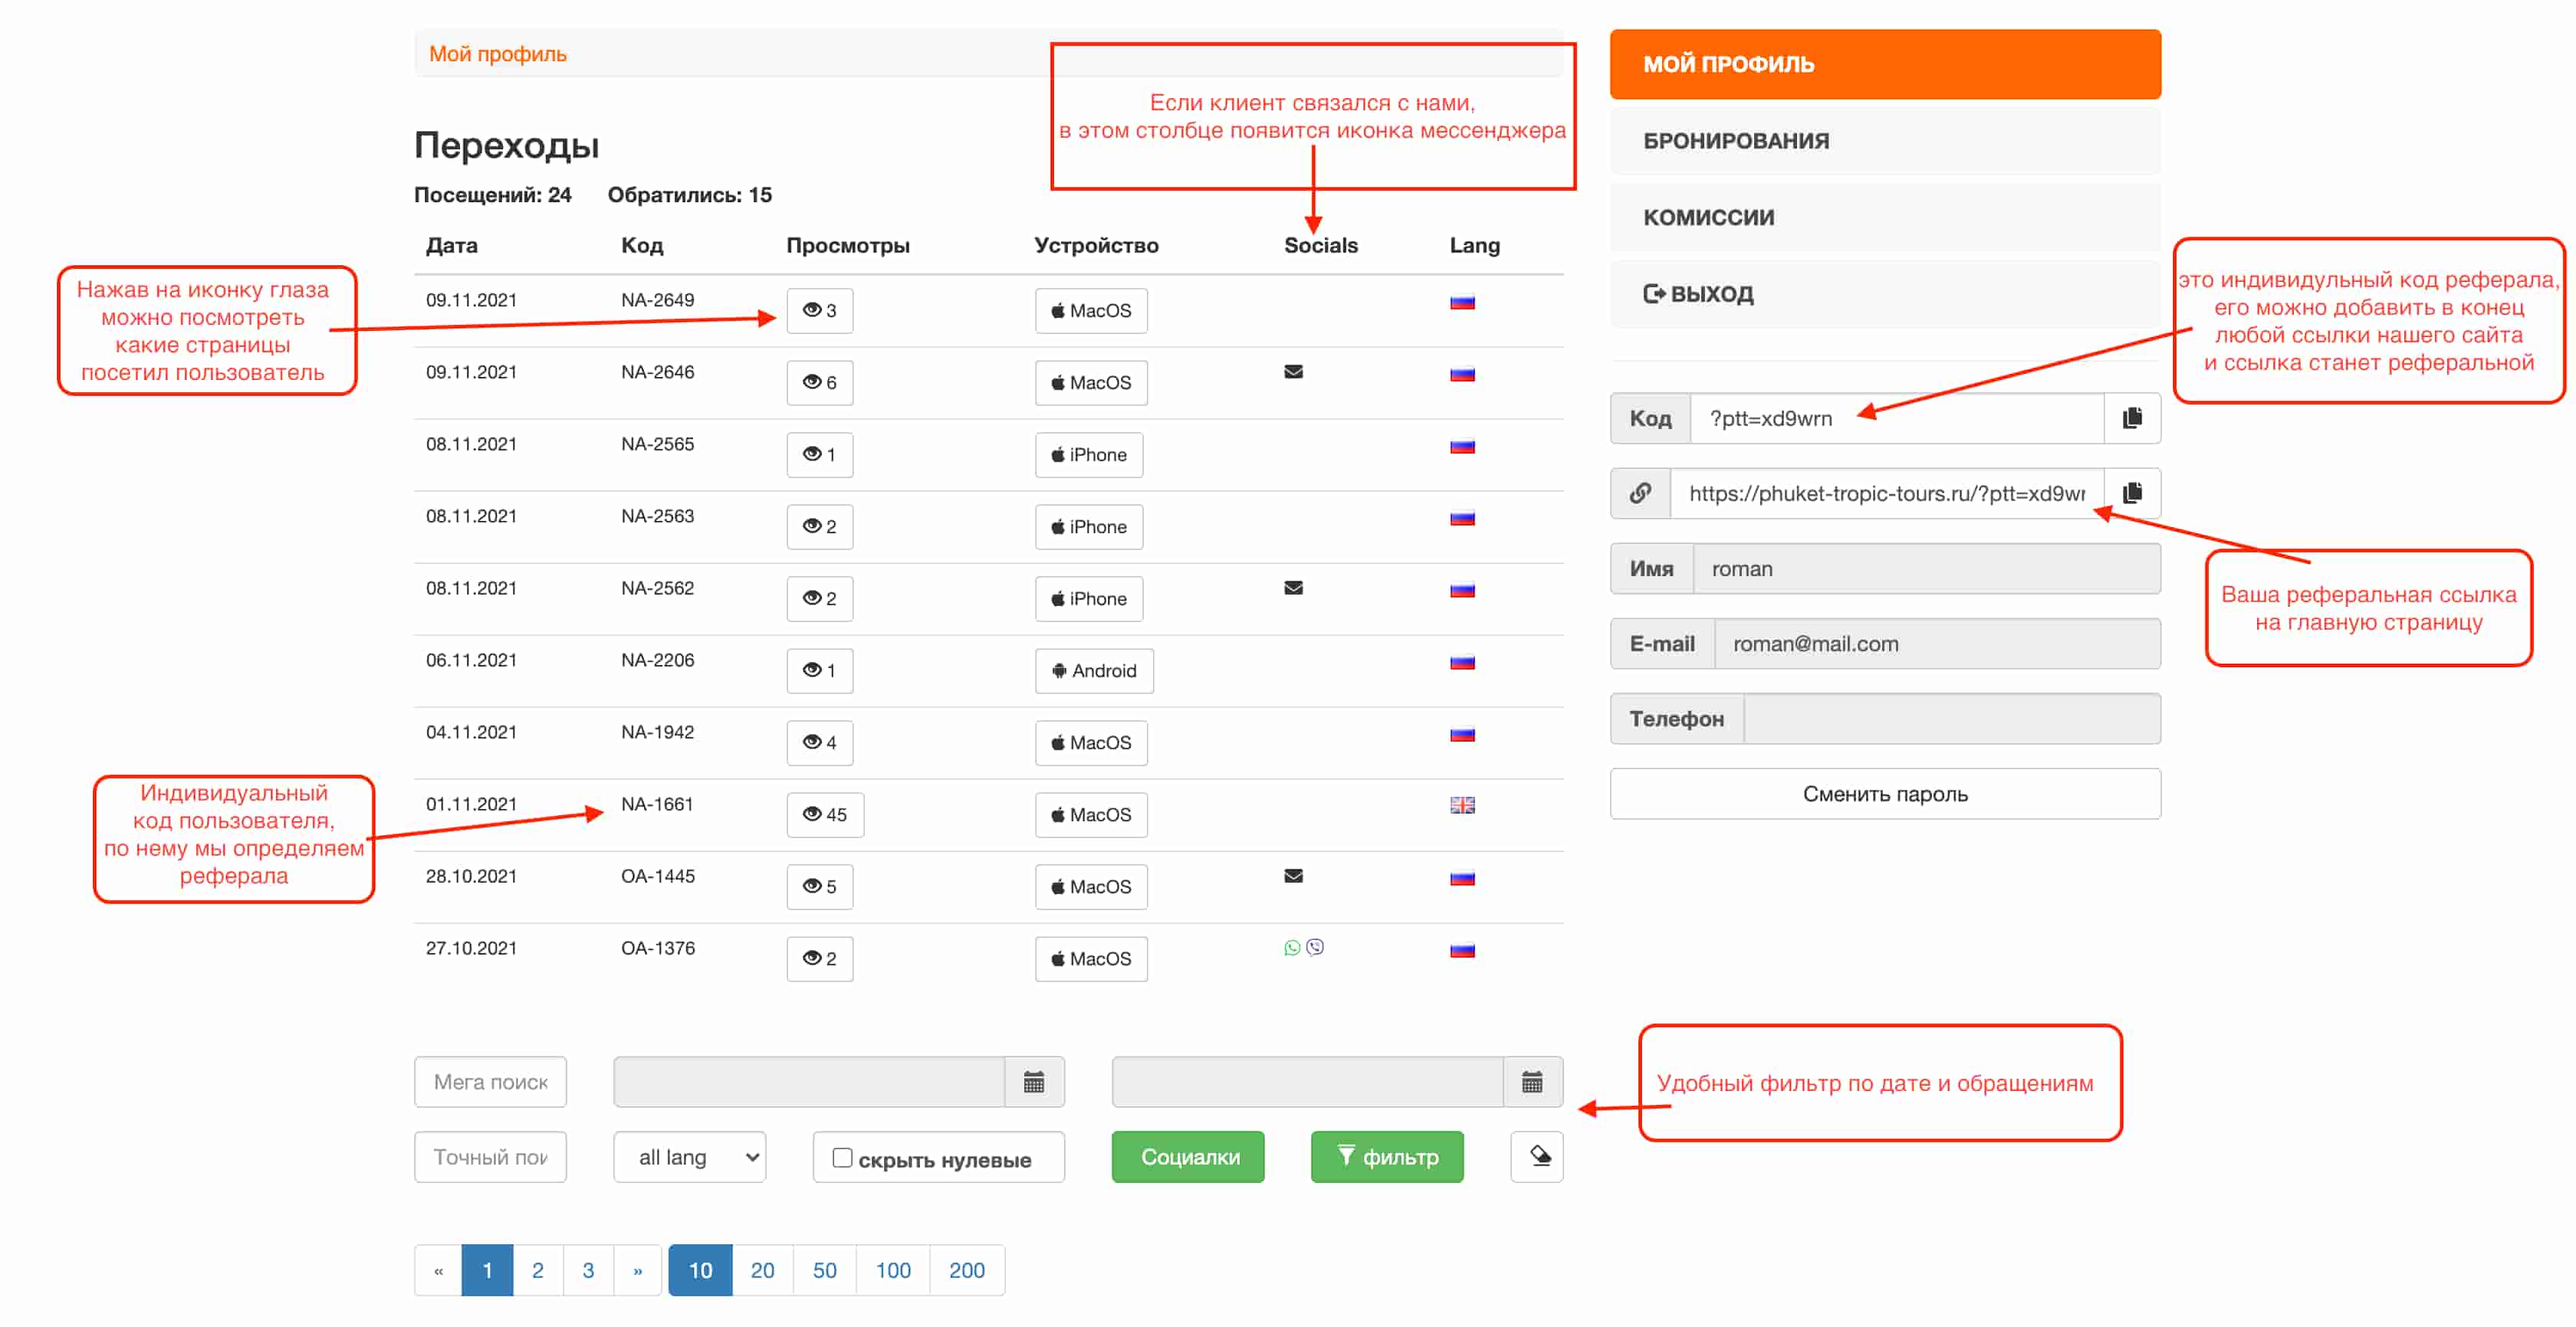
Task: Enable the скрыть нулевые checkbox
Action: pyautogui.click(x=842, y=1157)
